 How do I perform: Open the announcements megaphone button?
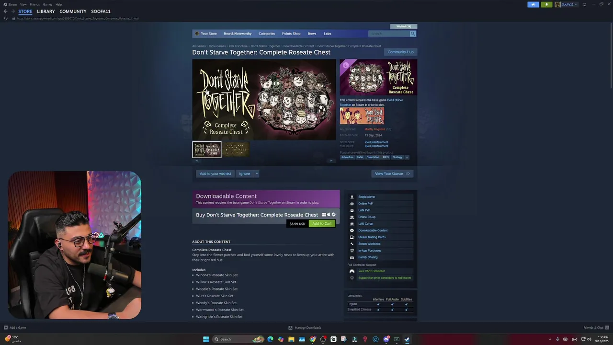(x=533, y=4)
